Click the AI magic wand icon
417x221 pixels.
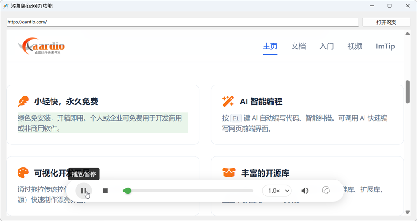228,102
